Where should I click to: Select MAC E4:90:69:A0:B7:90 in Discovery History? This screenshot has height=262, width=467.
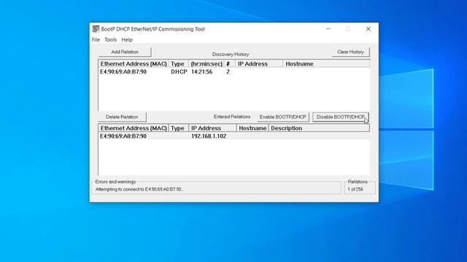(x=123, y=72)
